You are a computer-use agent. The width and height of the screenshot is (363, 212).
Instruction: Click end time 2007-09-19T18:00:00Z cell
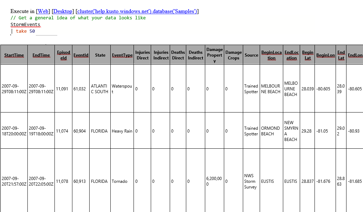[x=41, y=131]
